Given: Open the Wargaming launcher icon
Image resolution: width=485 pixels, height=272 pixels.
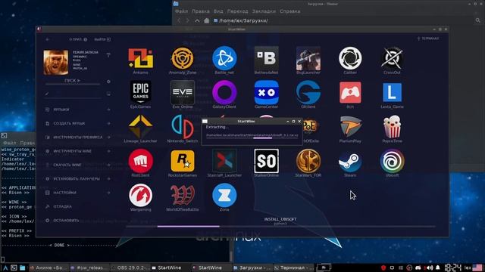Looking at the screenshot, I should (x=140, y=195).
